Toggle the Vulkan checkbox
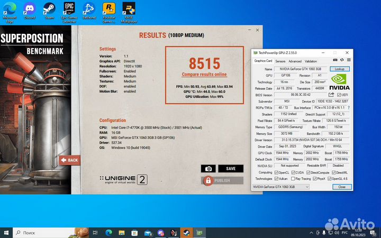The height and width of the screenshot is (238, 381). [276, 179]
